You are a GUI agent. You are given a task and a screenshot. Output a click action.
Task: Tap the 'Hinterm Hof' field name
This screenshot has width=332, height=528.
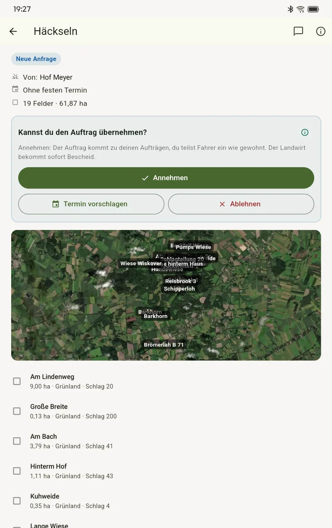[49, 466]
